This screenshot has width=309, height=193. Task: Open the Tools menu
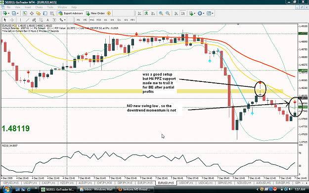(x=50, y=7)
